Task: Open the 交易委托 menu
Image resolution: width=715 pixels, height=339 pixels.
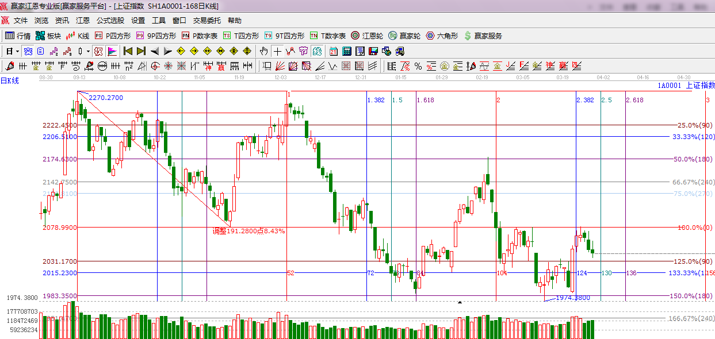Action: pos(207,20)
